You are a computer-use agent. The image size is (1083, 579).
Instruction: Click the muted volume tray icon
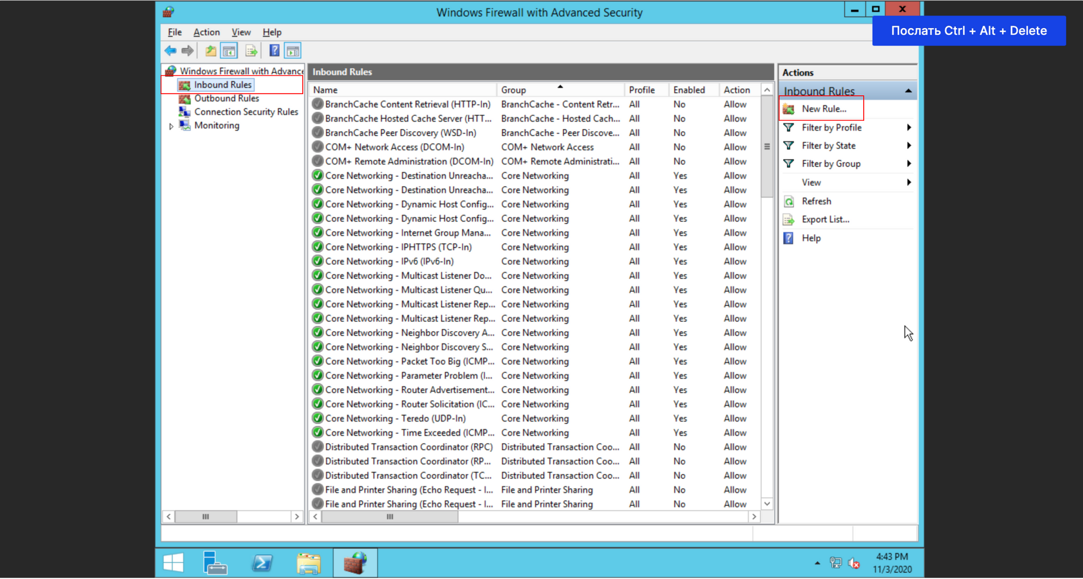[x=854, y=563]
